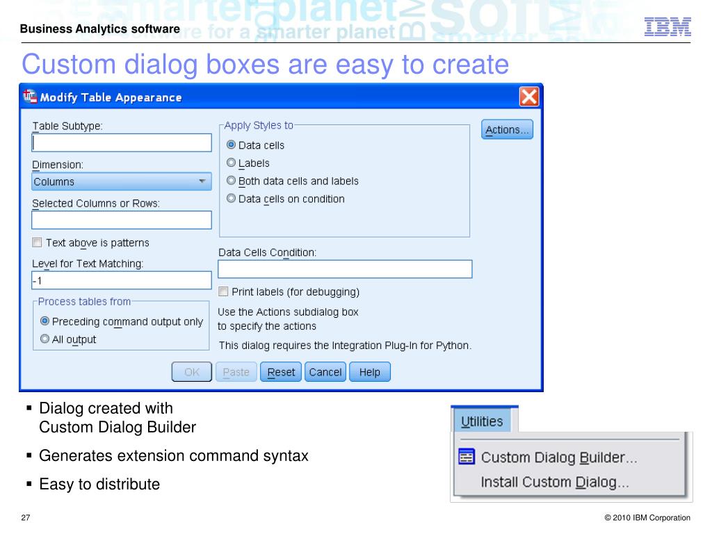Choose Install Custom Dialog... menu item
The height and width of the screenshot is (534, 712).
point(555,482)
